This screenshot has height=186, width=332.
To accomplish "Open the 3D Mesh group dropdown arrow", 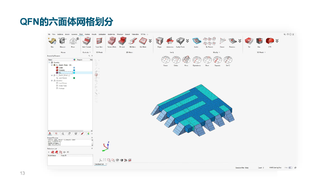I will pos(265,52).
